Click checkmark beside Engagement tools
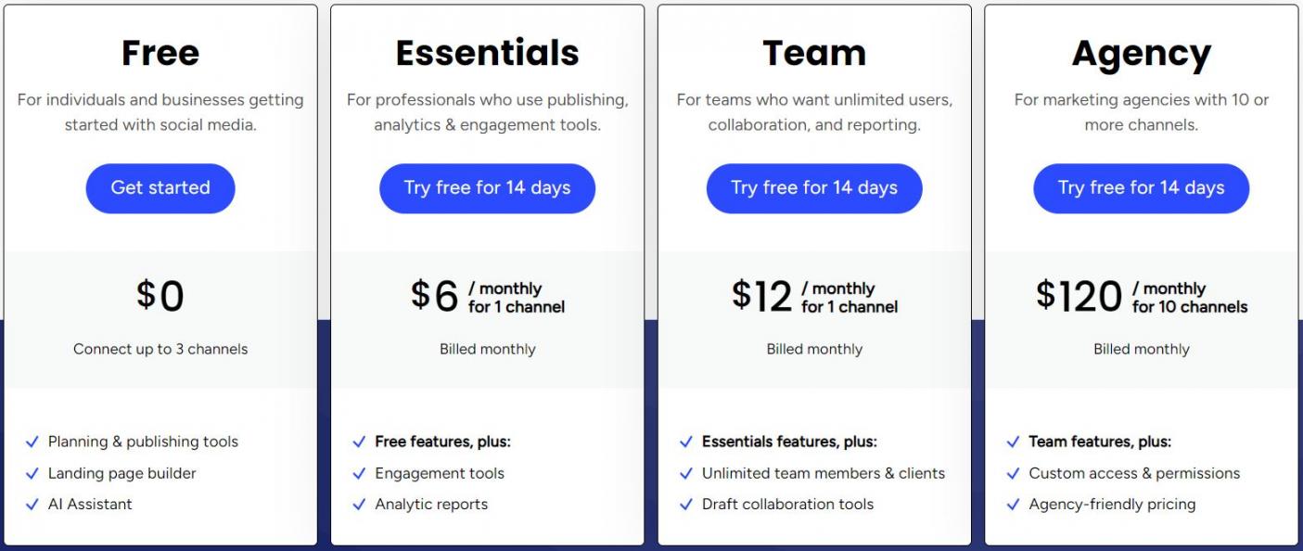Image resolution: width=1303 pixels, height=551 pixels. click(x=360, y=474)
